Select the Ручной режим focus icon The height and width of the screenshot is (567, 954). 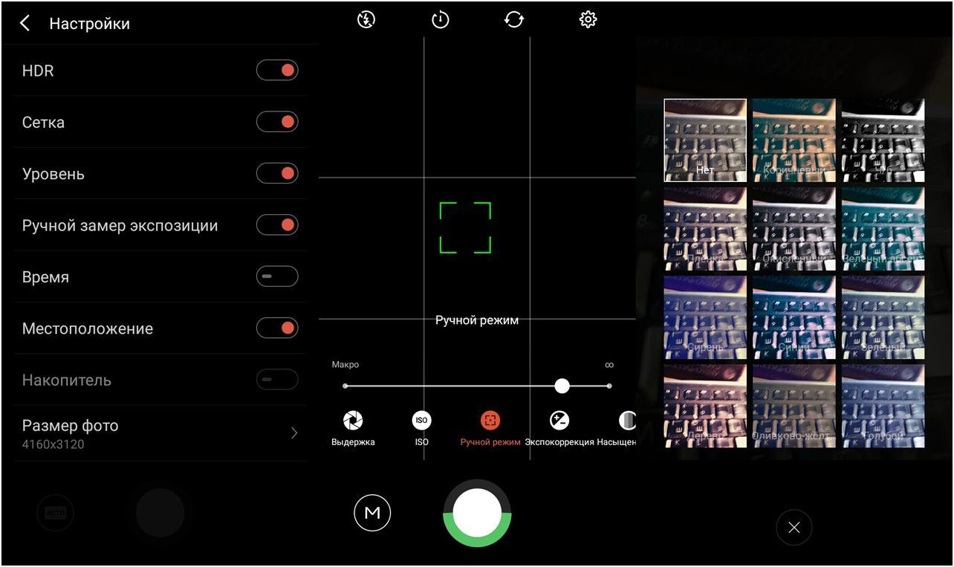coord(490,421)
